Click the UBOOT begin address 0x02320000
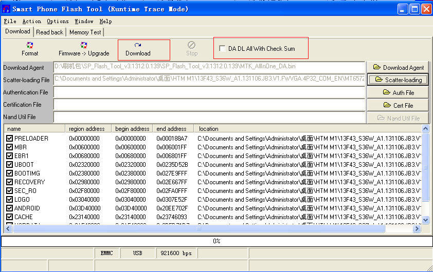 [x=130, y=165]
